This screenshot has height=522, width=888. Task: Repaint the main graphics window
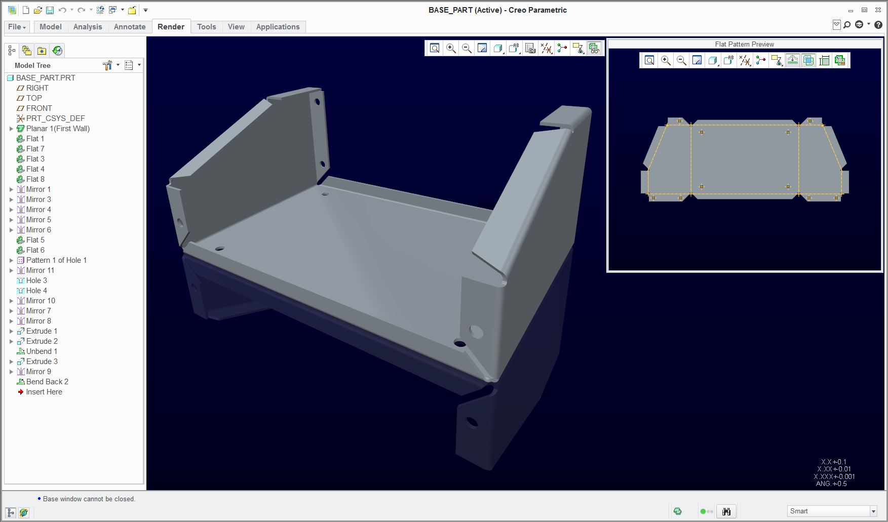pyautogui.click(x=482, y=48)
